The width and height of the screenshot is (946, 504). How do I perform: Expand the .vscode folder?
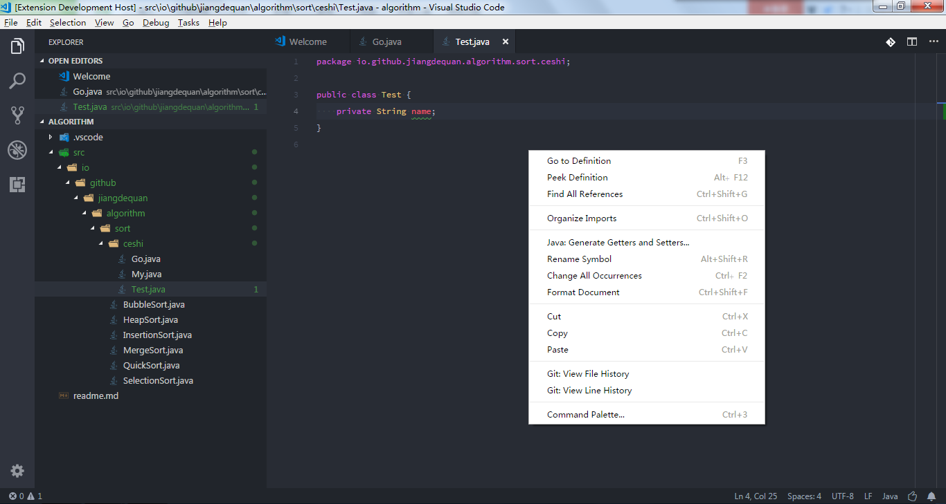coord(51,138)
